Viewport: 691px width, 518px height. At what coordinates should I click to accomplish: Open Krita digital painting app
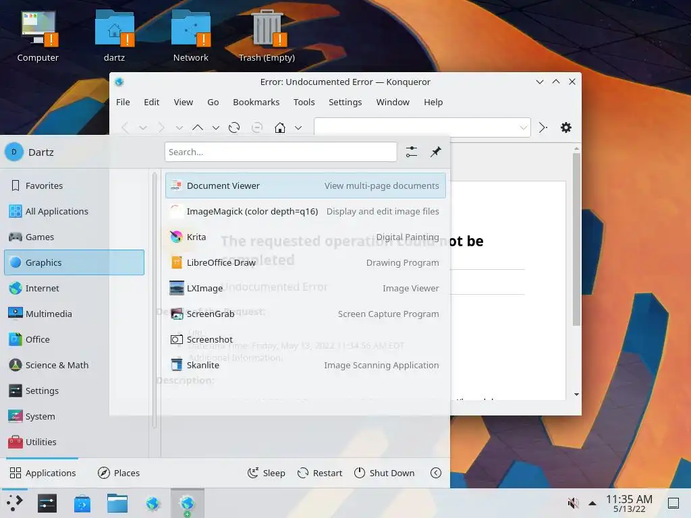(x=306, y=237)
